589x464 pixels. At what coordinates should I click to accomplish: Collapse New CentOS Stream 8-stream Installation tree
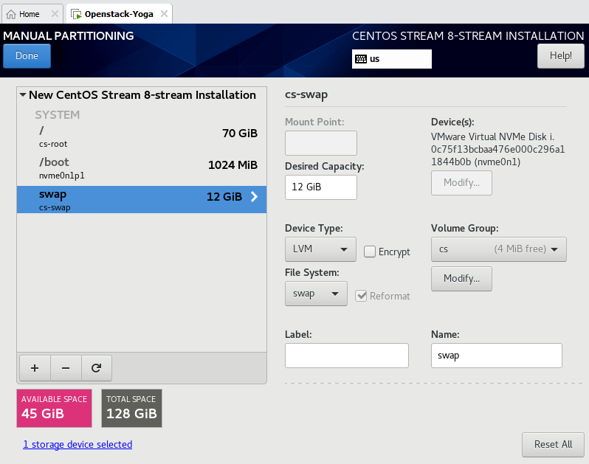pos(23,95)
